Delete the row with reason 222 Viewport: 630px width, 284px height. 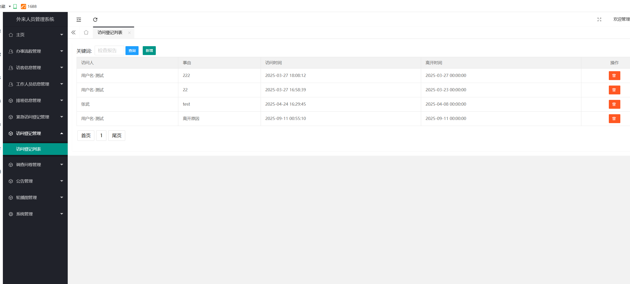(614, 76)
